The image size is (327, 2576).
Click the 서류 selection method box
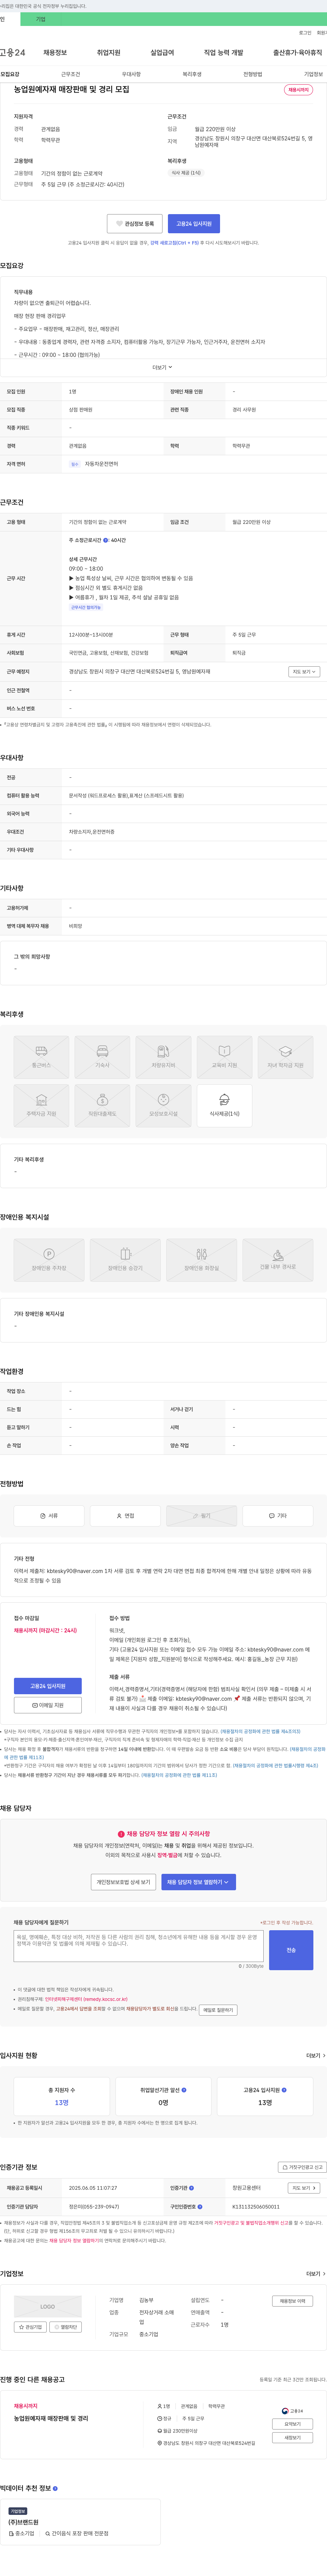(x=49, y=1516)
